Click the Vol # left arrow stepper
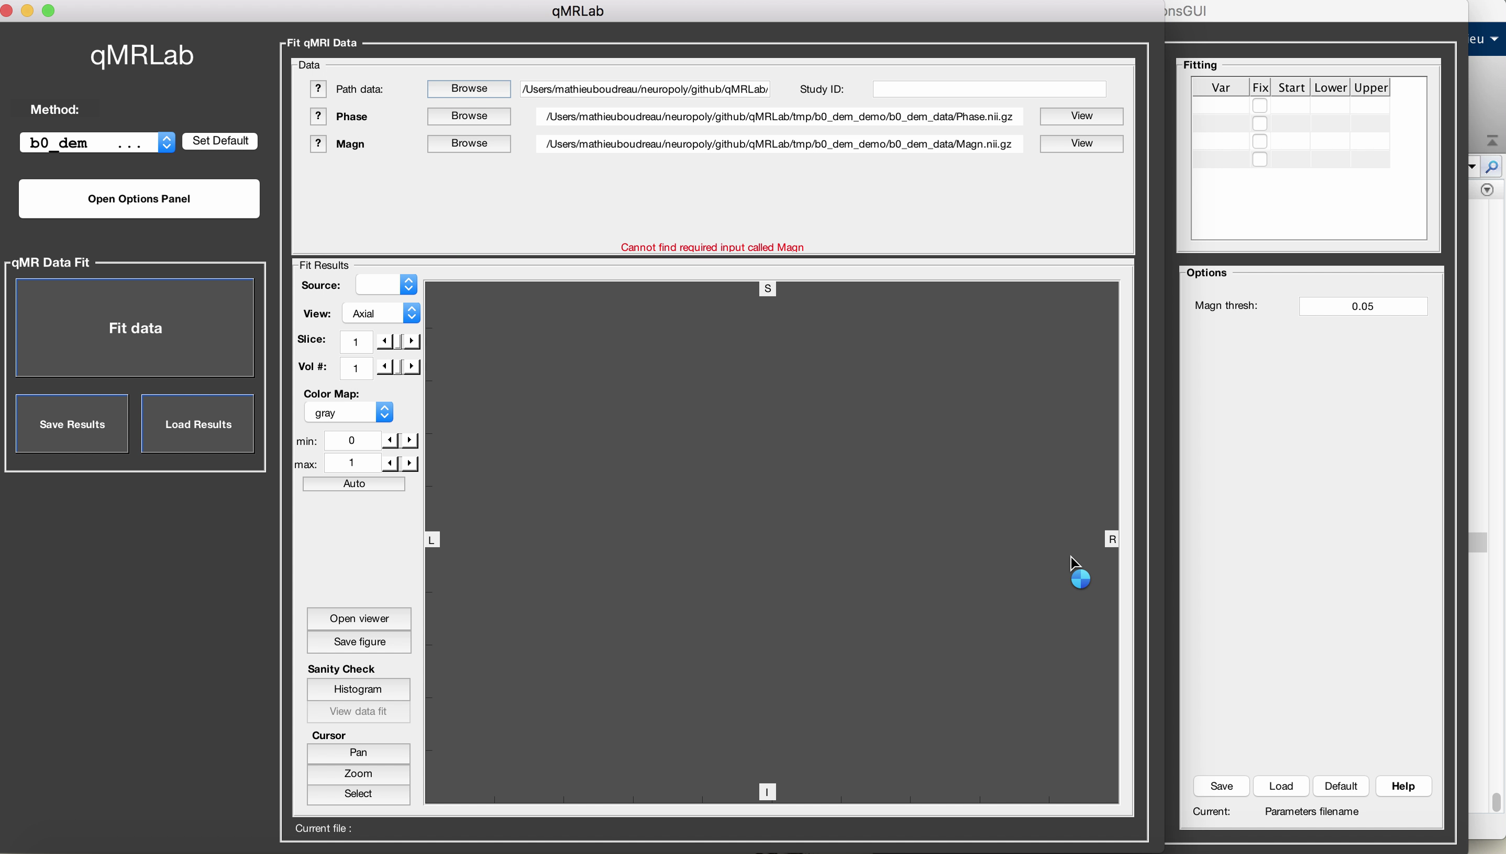 point(384,366)
